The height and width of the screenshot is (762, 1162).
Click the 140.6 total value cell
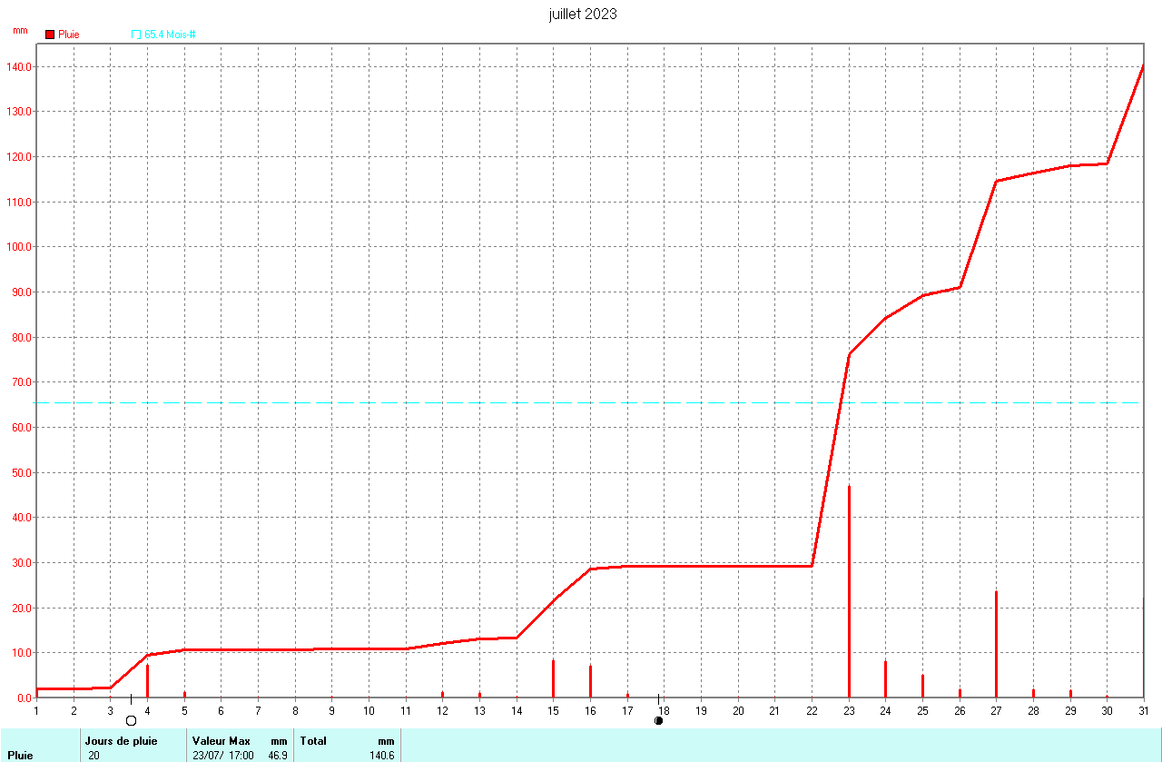coord(379,755)
